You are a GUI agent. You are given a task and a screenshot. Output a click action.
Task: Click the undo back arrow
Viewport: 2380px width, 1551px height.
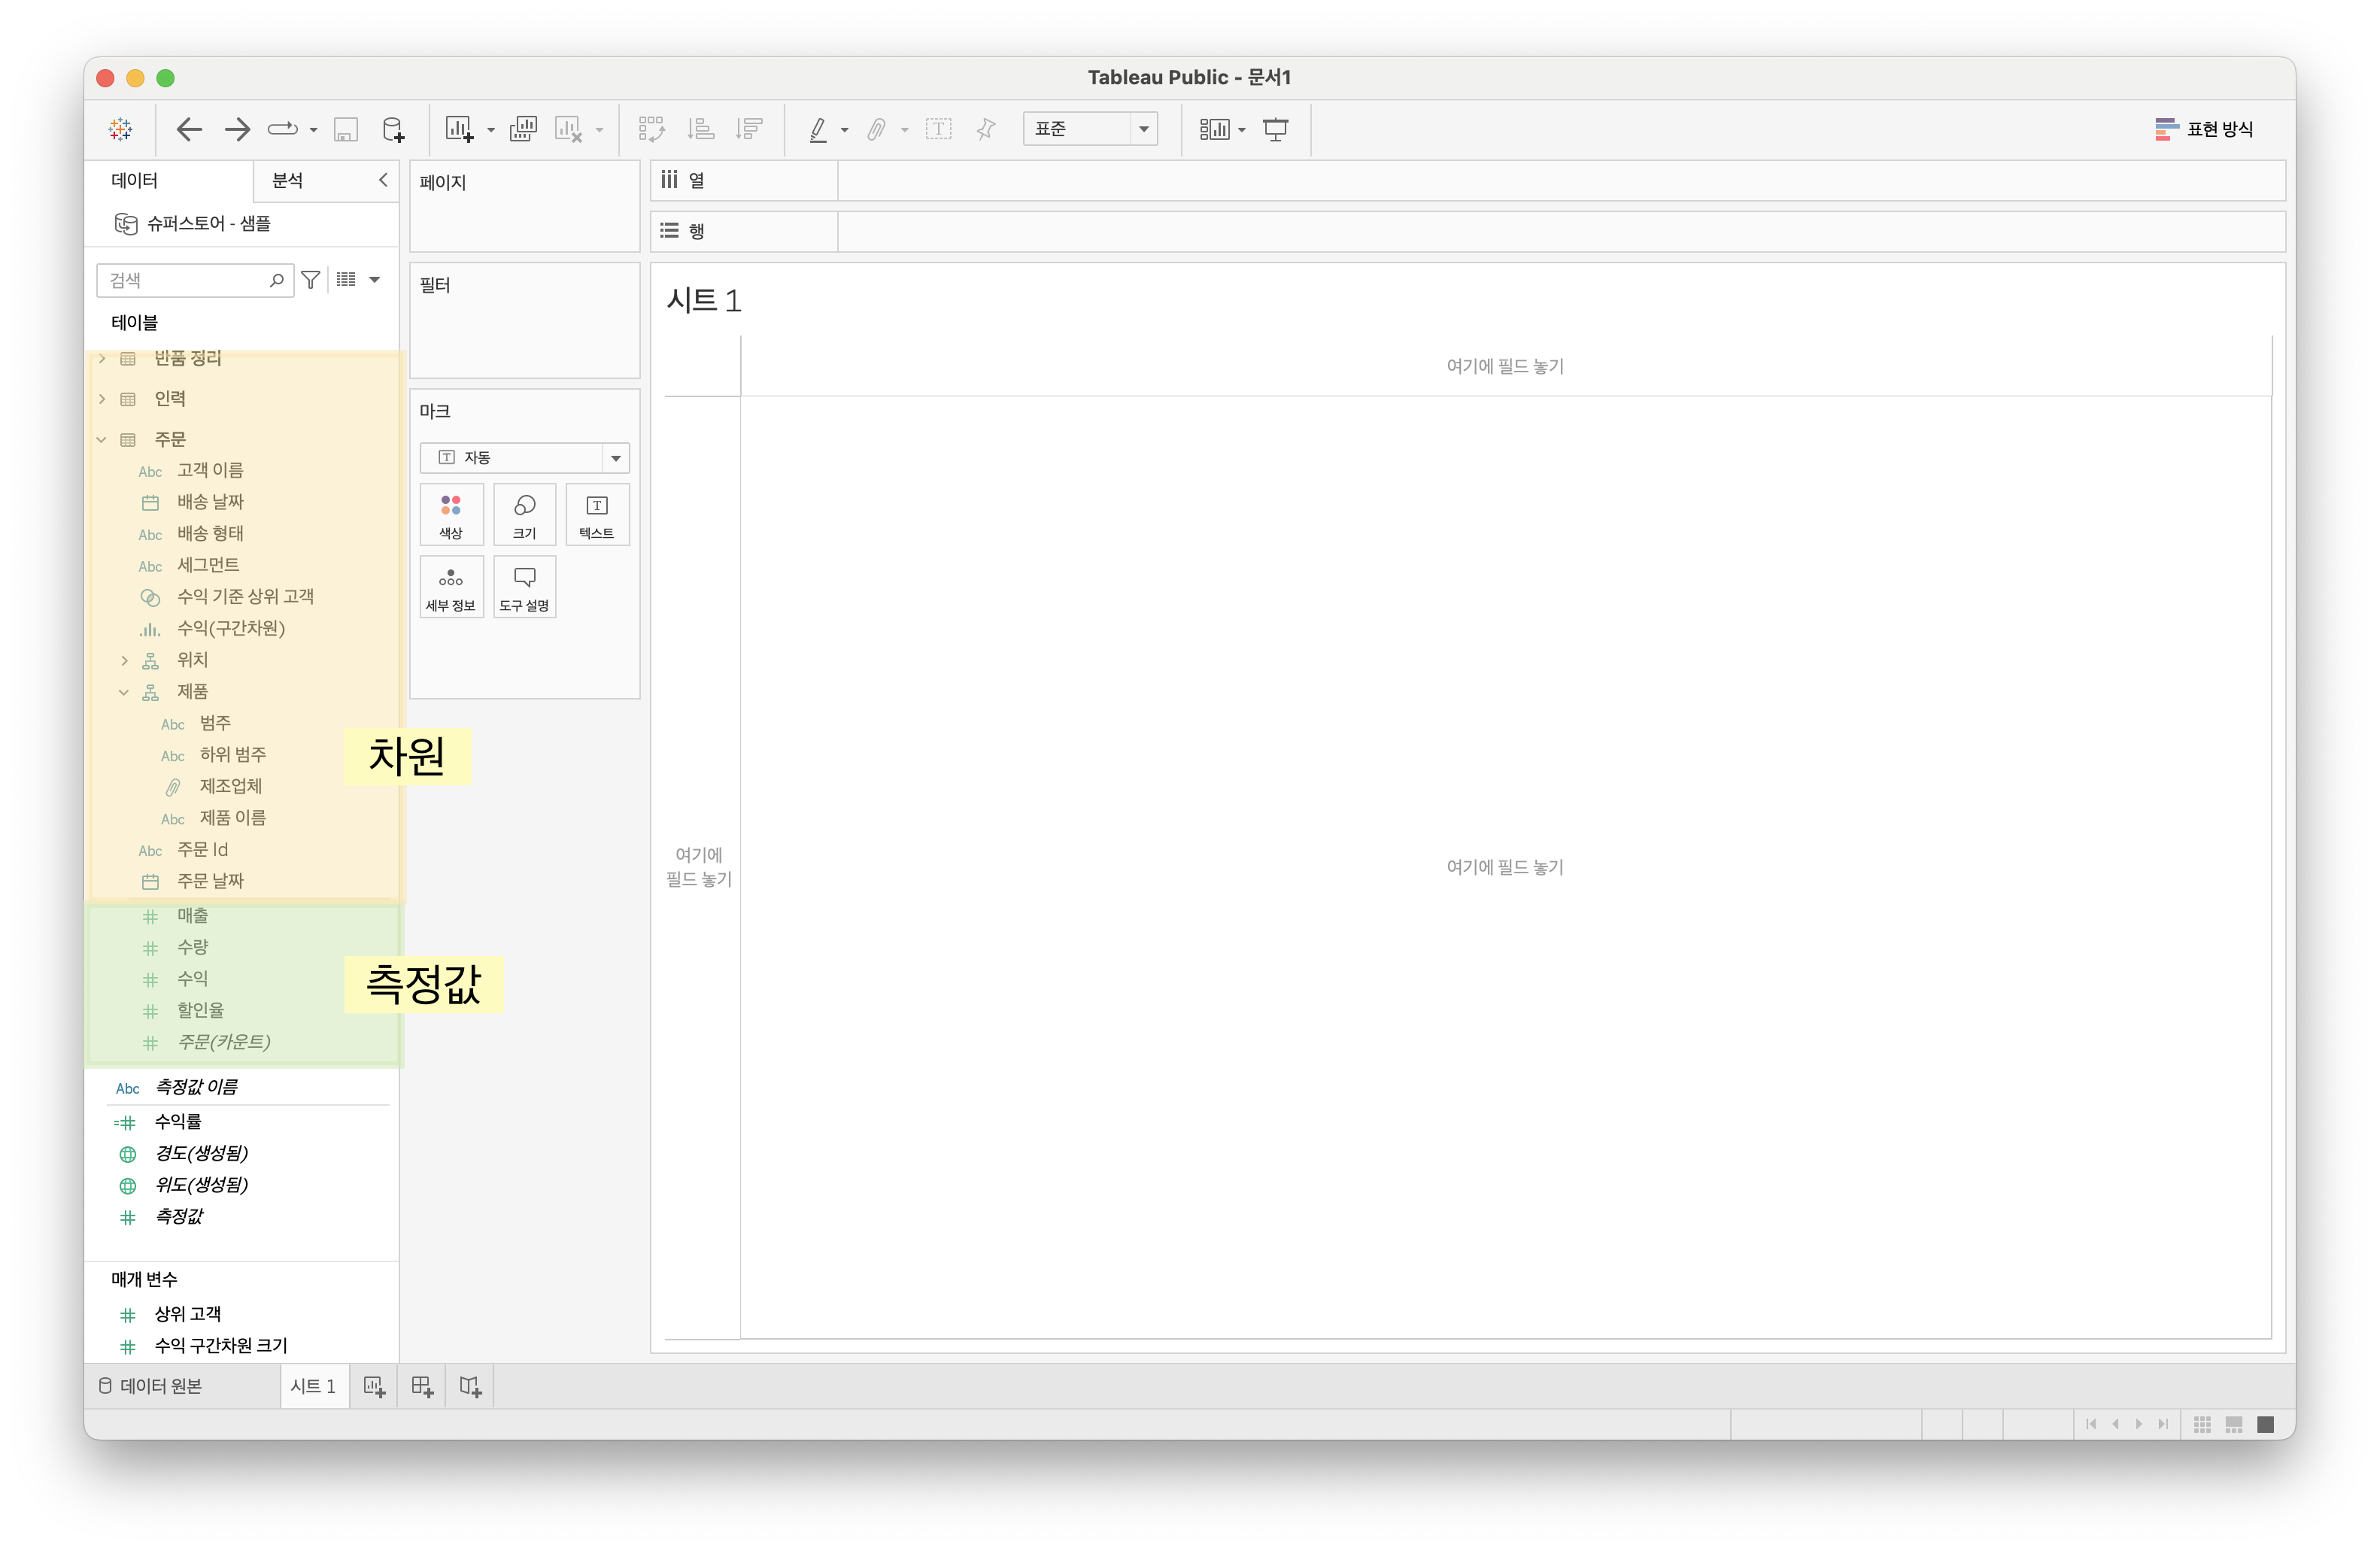pyautogui.click(x=189, y=129)
